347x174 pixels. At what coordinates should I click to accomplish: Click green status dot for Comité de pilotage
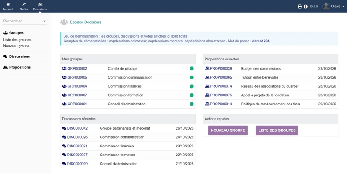tap(192, 69)
